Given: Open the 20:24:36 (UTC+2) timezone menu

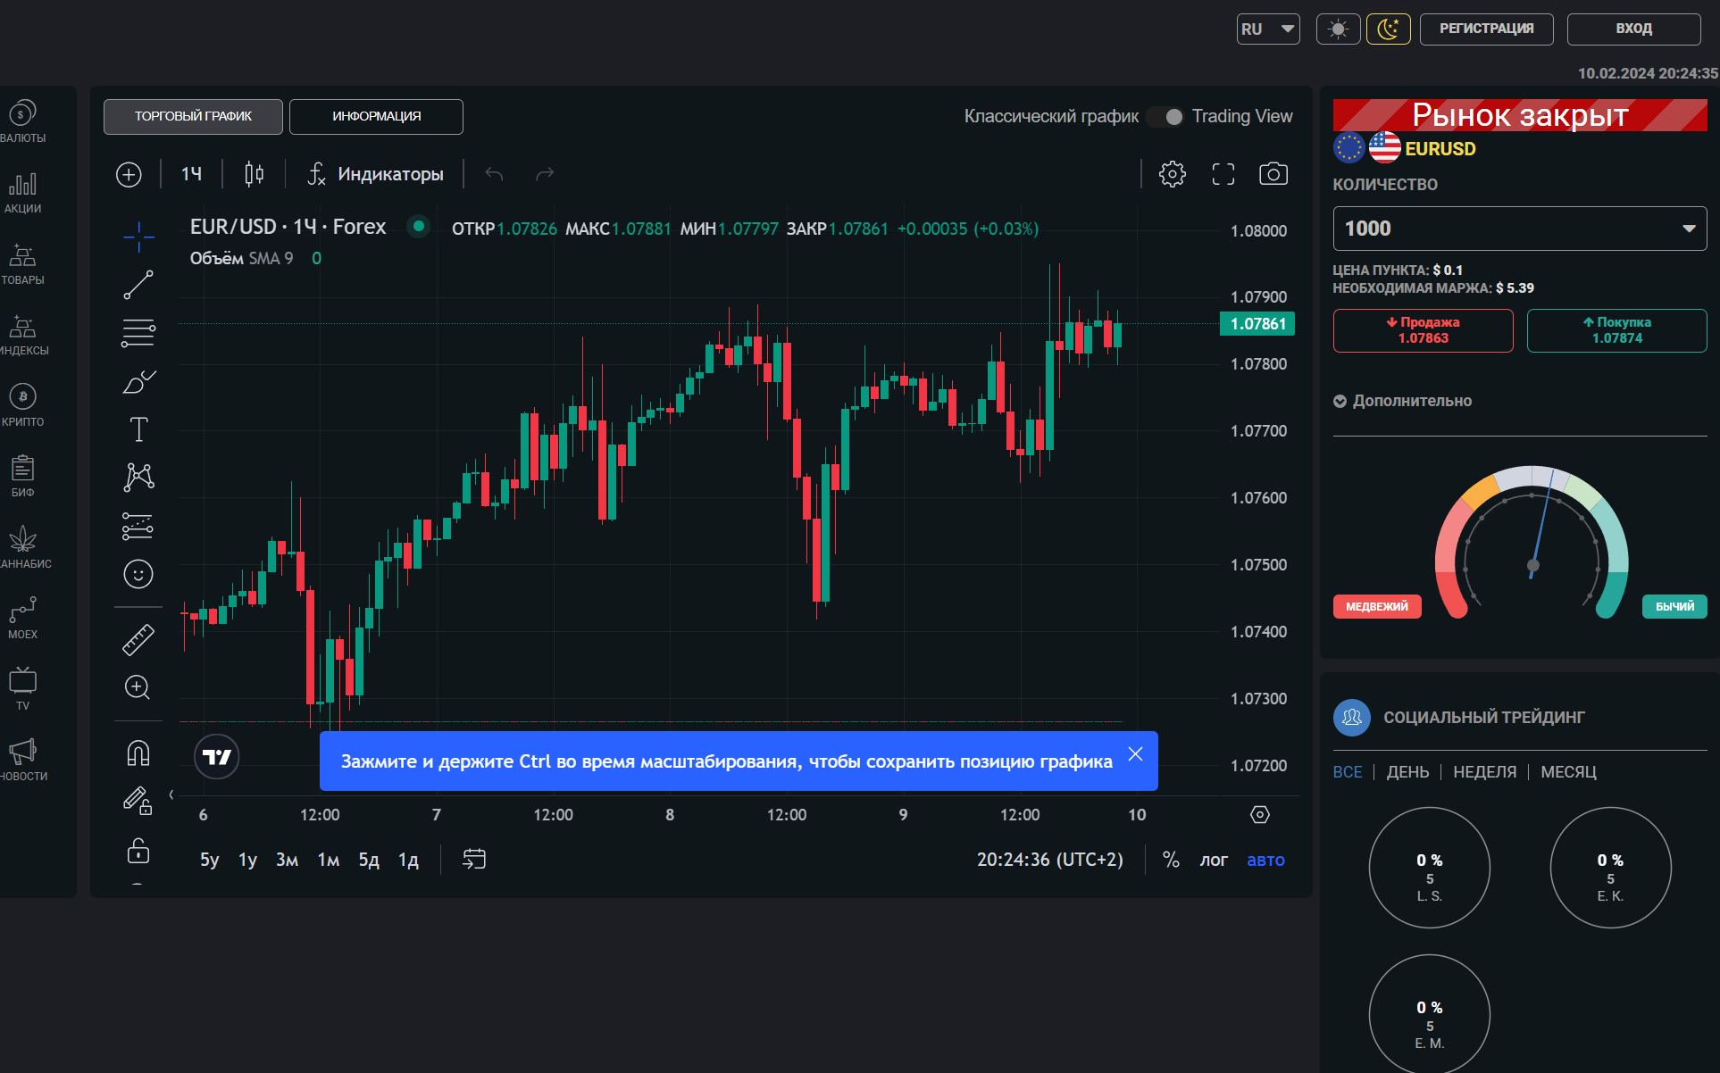Looking at the screenshot, I should [x=1050, y=860].
